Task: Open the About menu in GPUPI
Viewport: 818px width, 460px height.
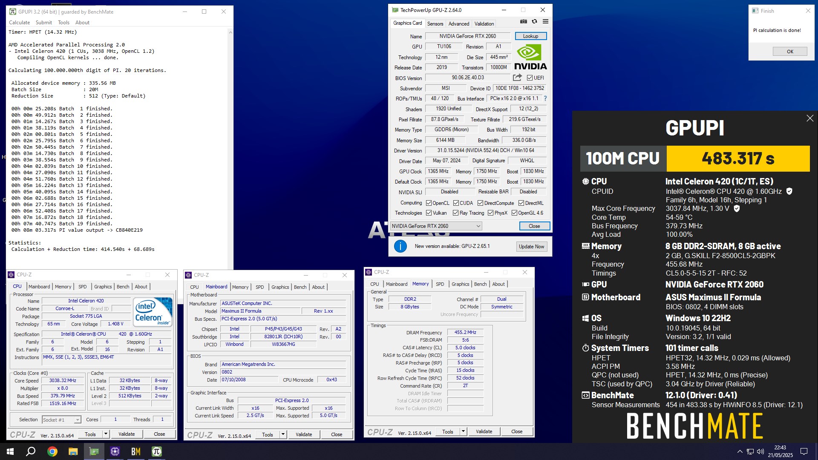Action: point(82,23)
